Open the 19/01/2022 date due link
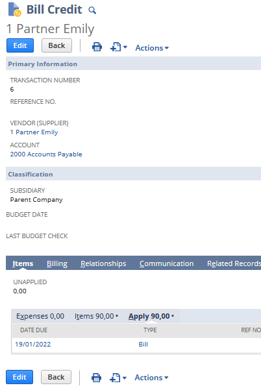261x390 pixels. 33,344
